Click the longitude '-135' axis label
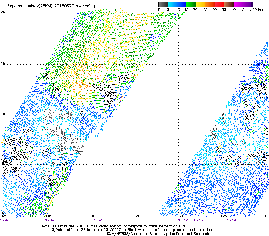The width and height of the screenshot is (269, 236). click(134, 216)
